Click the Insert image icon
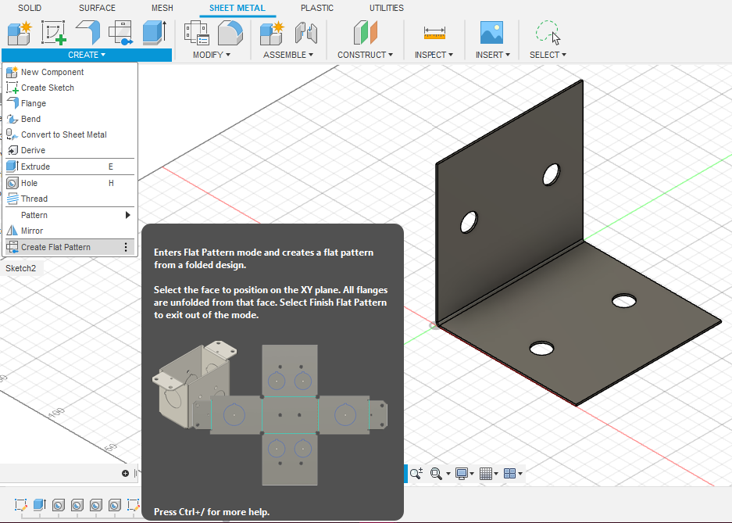Viewport: 732px width, 523px height. tap(491, 33)
